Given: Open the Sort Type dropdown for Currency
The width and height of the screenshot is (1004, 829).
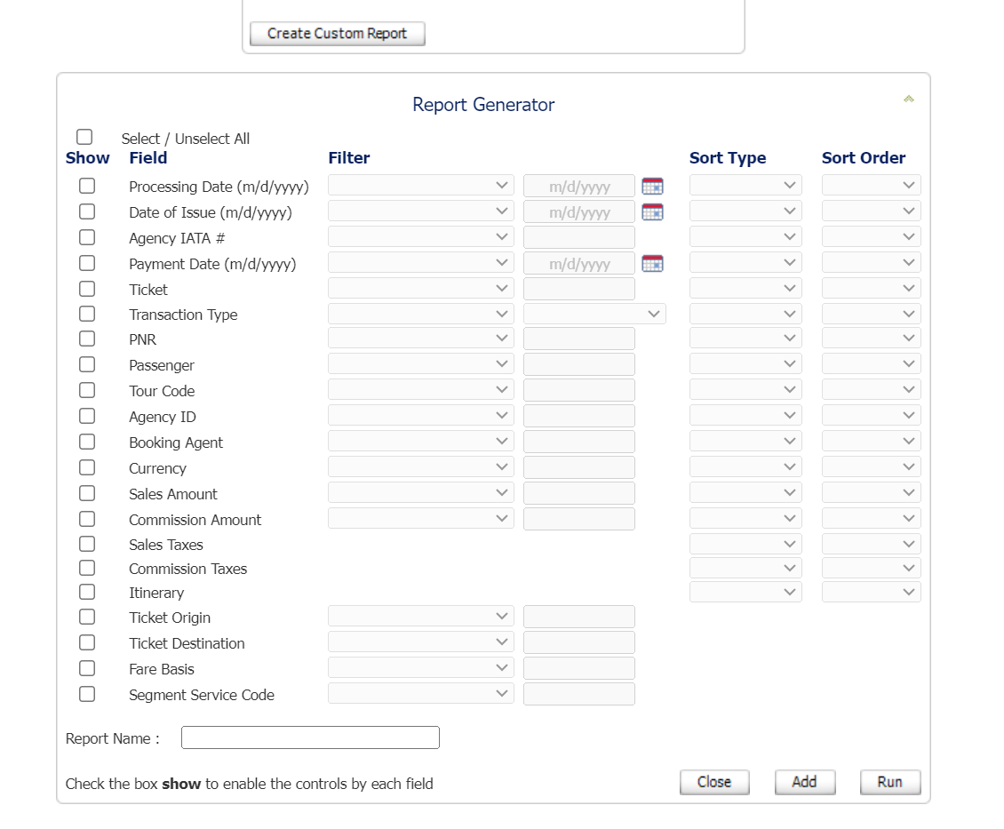Looking at the screenshot, I should point(745,467).
